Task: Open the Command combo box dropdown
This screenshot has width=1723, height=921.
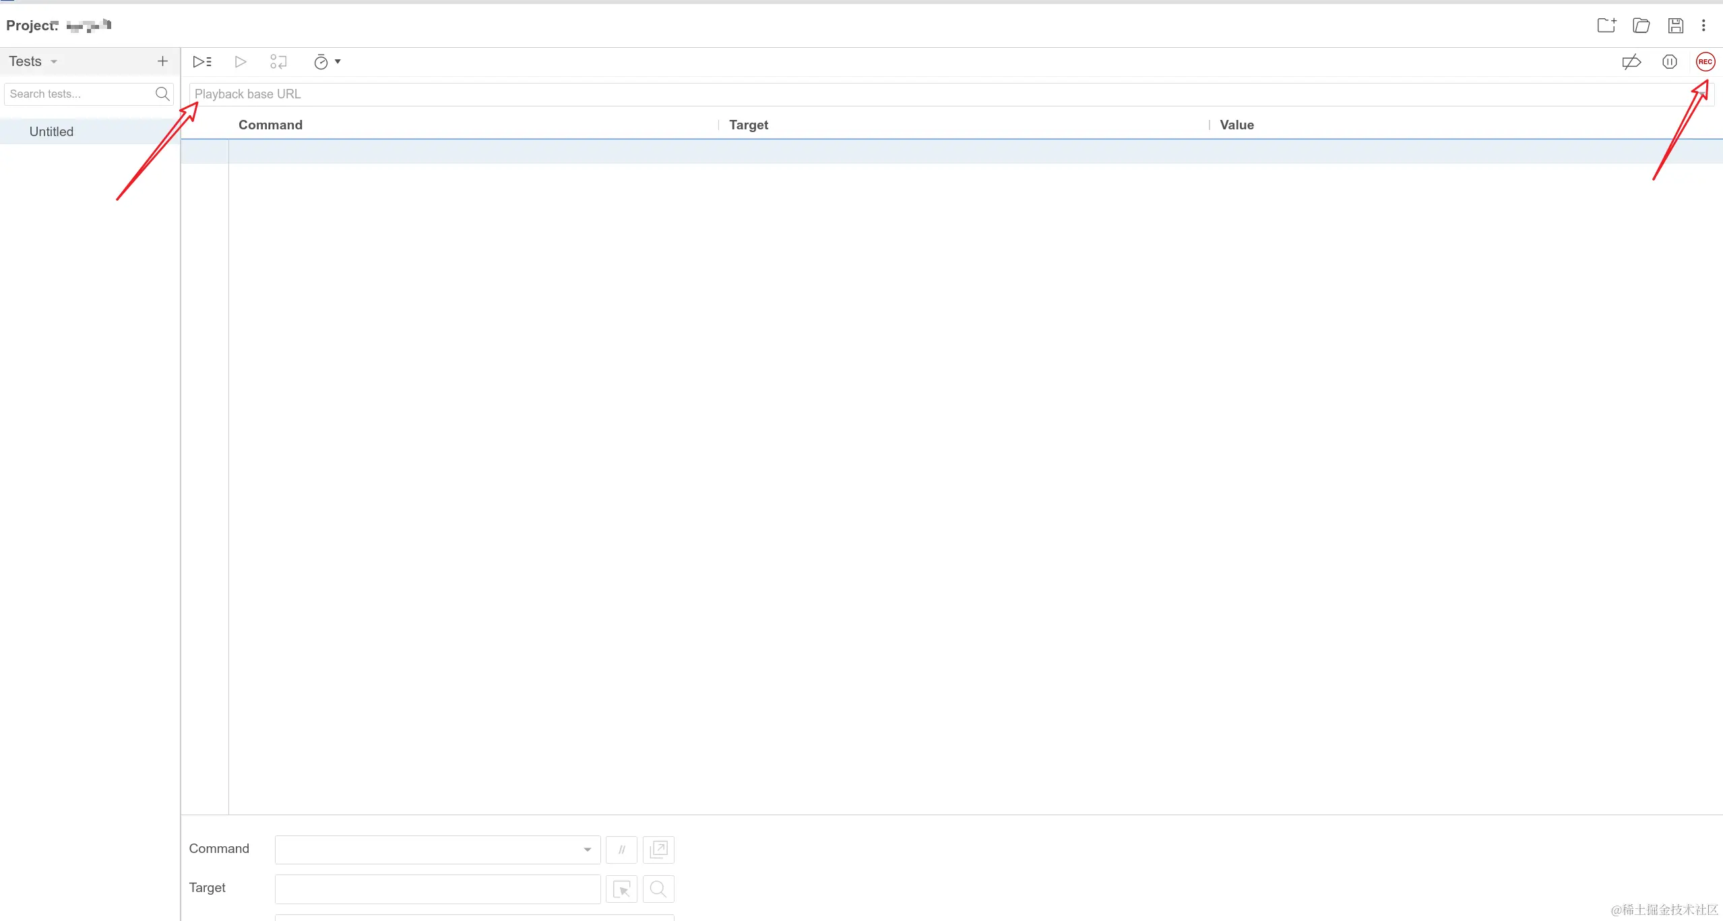Action: pos(587,850)
